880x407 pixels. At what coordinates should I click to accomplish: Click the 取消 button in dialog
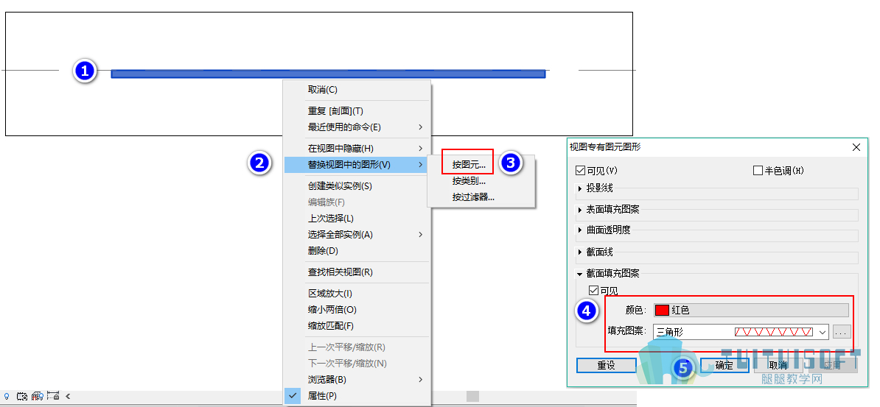(x=778, y=366)
